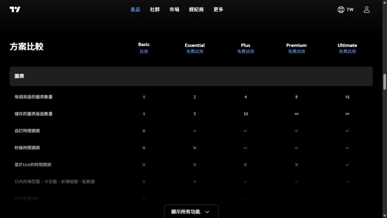Open the 社群 menu

155,9
